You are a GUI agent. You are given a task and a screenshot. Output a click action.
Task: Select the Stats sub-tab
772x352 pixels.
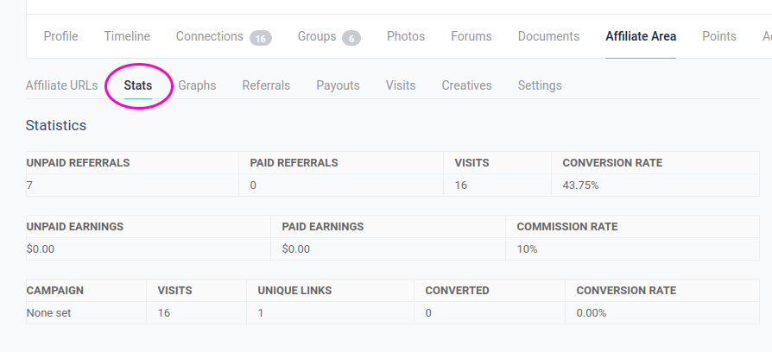[x=138, y=85]
